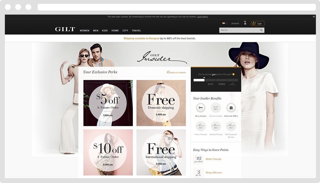Click Shipping available to Hungary link
This screenshot has height=183, width=320.
point(141,38)
